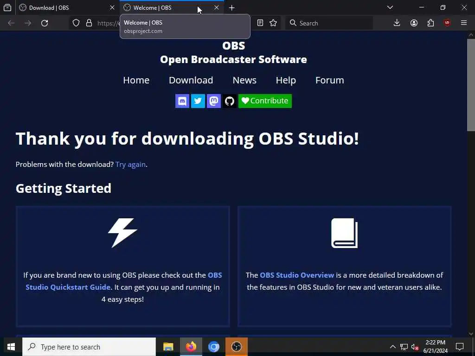Close the Download | OBS tab
Screen dimensions: 475x356
point(112,7)
